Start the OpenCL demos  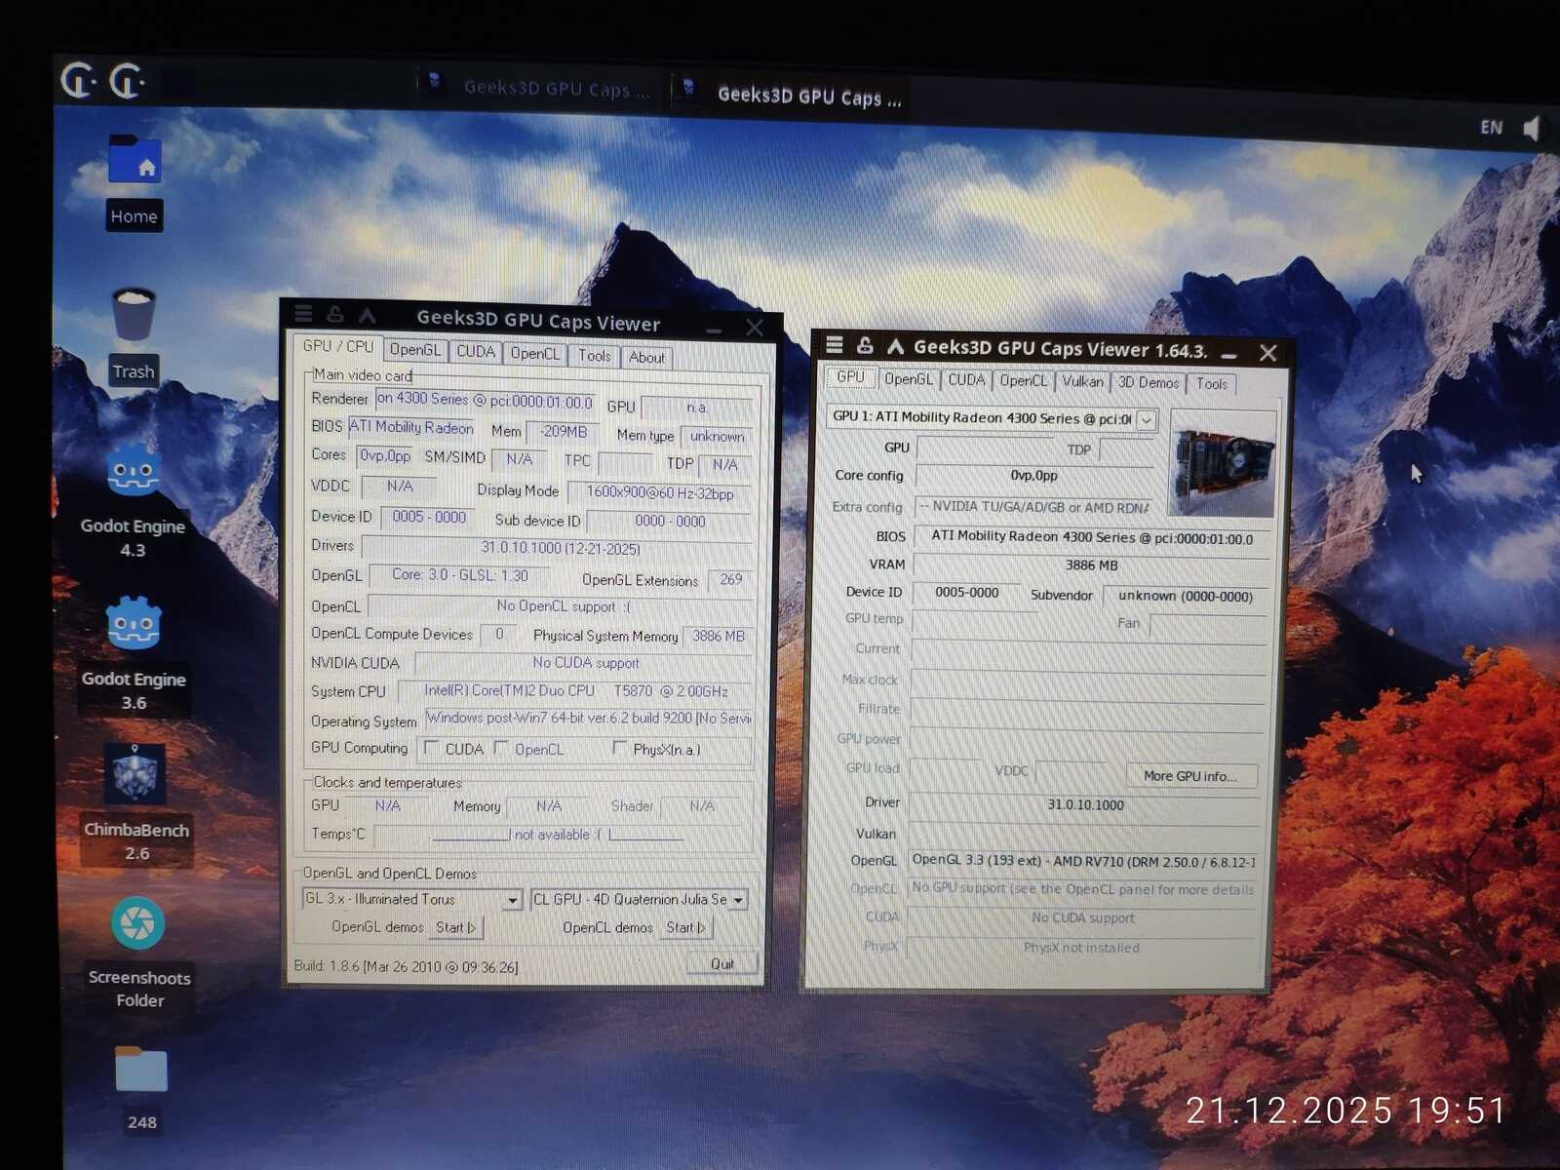pyautogui.click(x=686, y=927)
